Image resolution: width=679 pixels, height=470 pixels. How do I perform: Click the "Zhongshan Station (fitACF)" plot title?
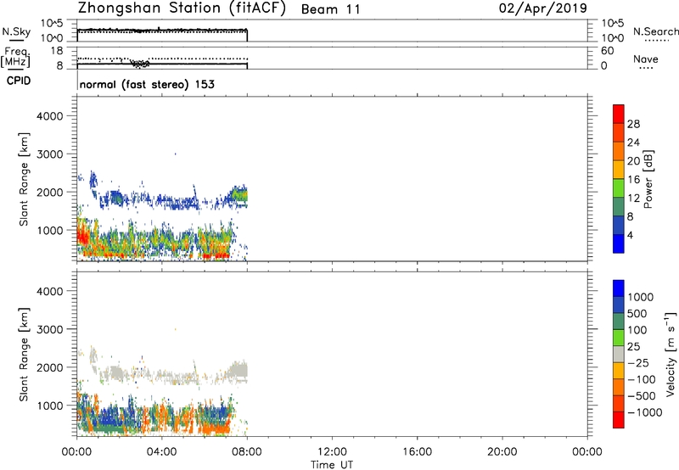tap(182, 8)
